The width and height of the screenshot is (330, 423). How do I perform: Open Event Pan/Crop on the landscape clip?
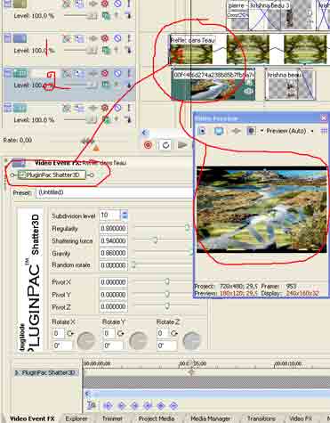250,84
